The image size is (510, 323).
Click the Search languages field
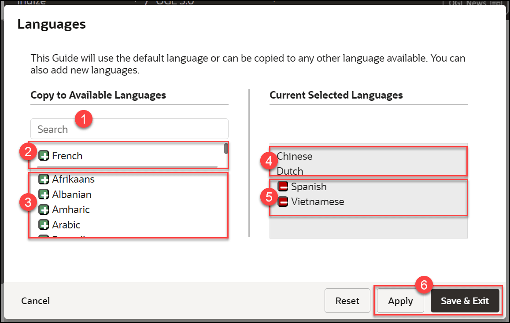pyautogui.click(x=129, y=128)
